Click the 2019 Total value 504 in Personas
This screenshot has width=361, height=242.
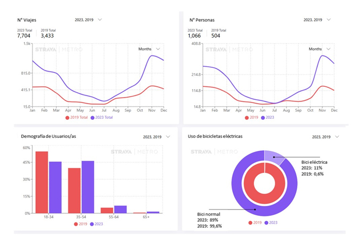[216, 35]
